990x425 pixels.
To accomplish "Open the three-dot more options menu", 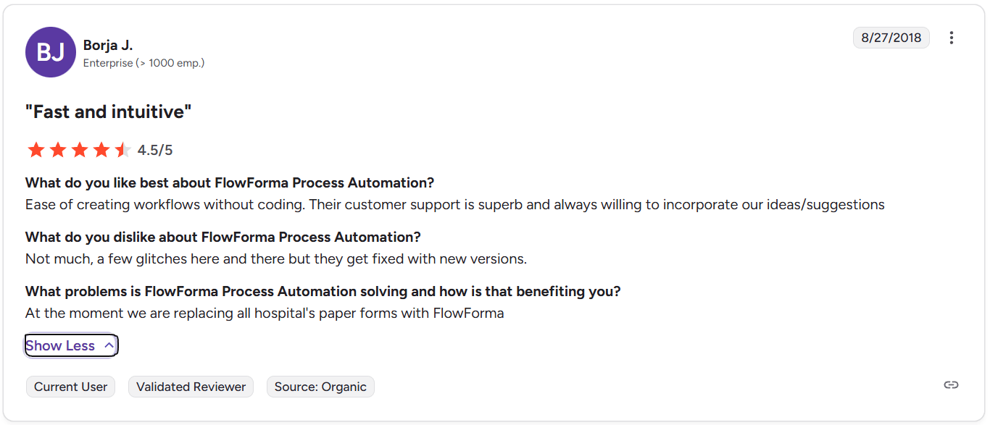I will pos(952,38).
